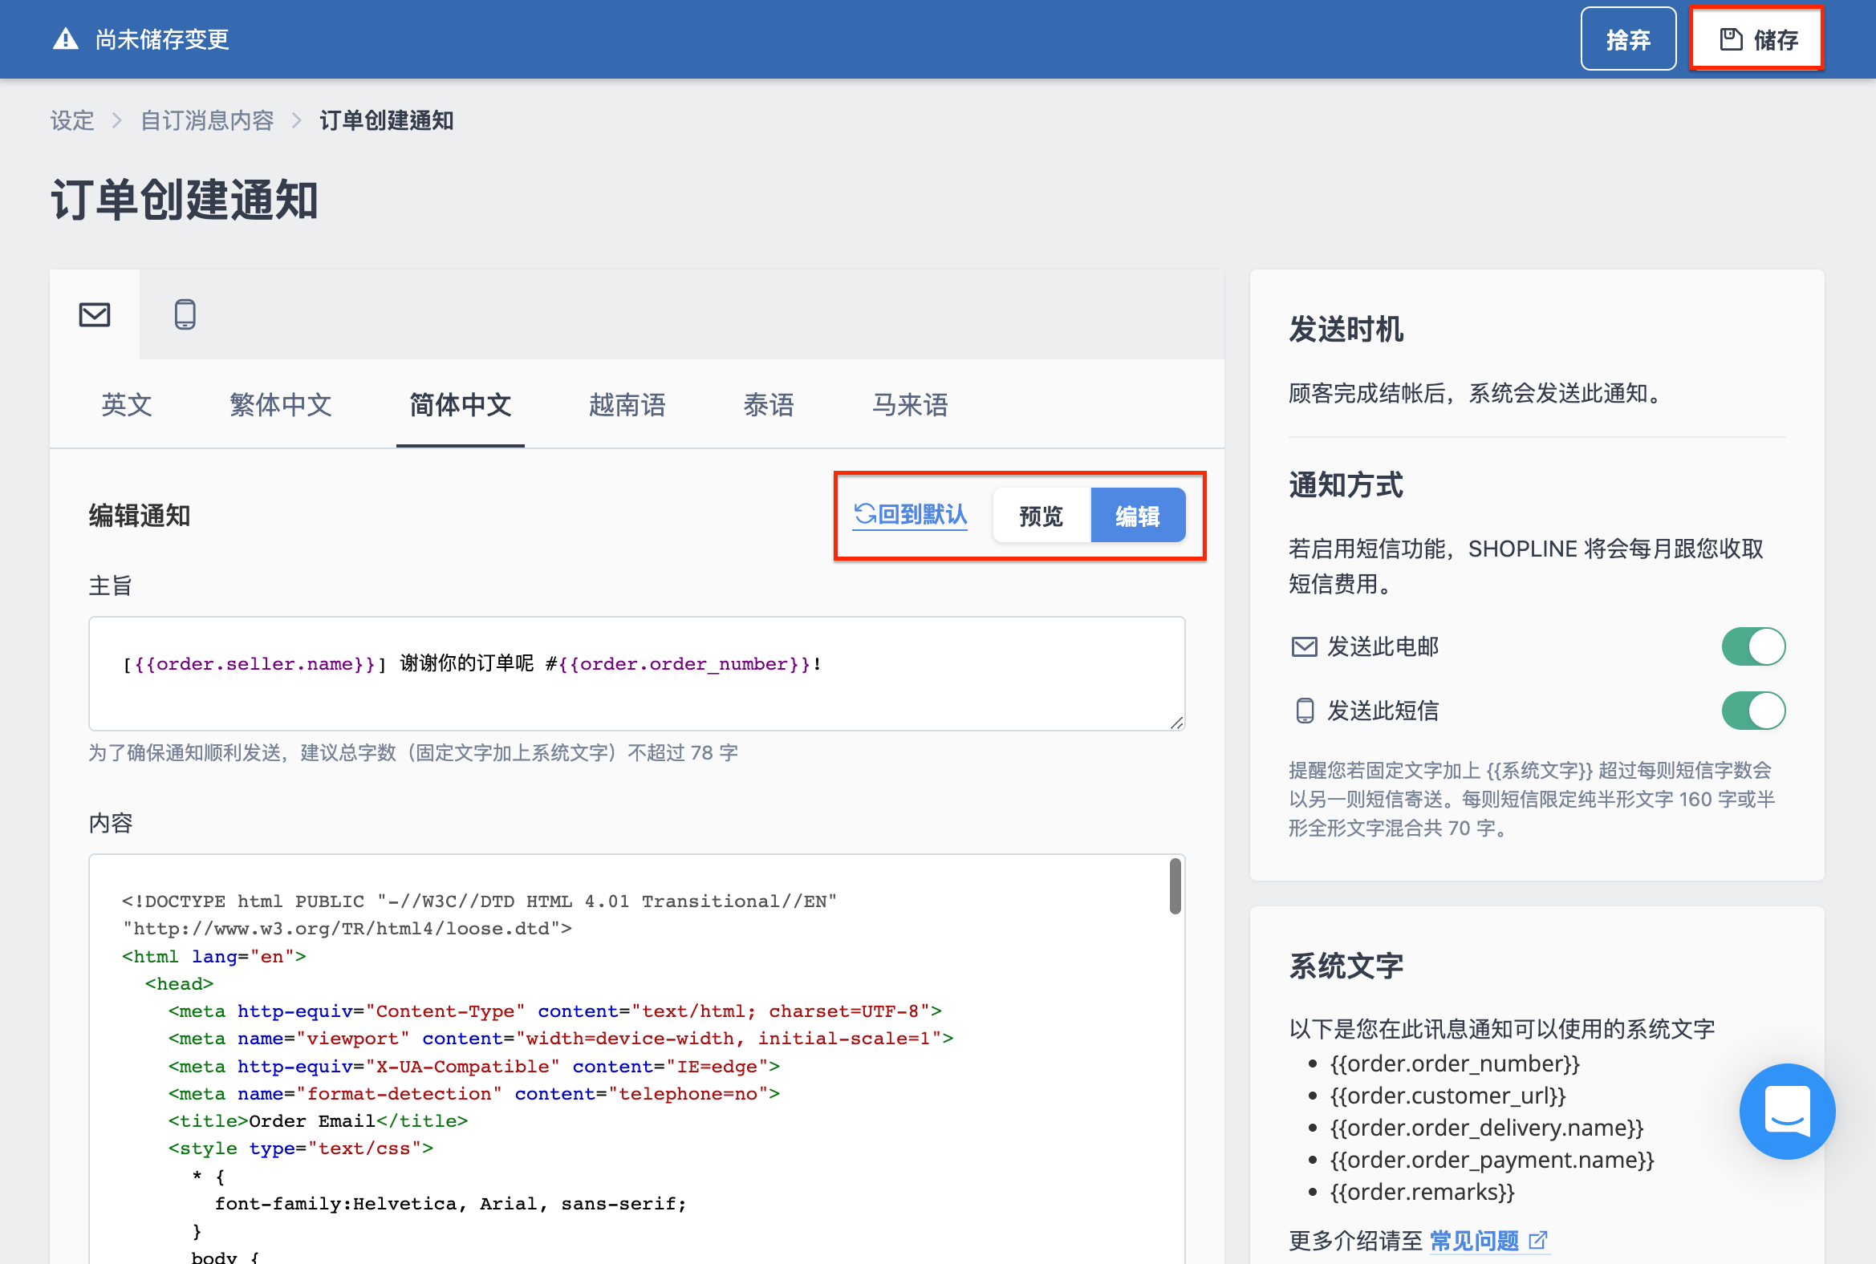1876x1264 pixels.
Task: Toggle the 发送此电邮 email switch
Action: [1752, 646]
